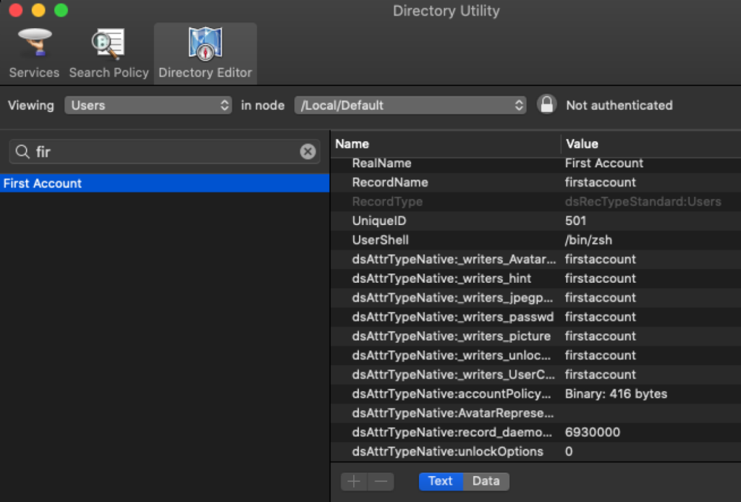
Task: Select the Search Policy icon
Action: 108,51
